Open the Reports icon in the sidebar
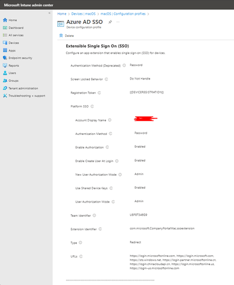 pos(5,65)
